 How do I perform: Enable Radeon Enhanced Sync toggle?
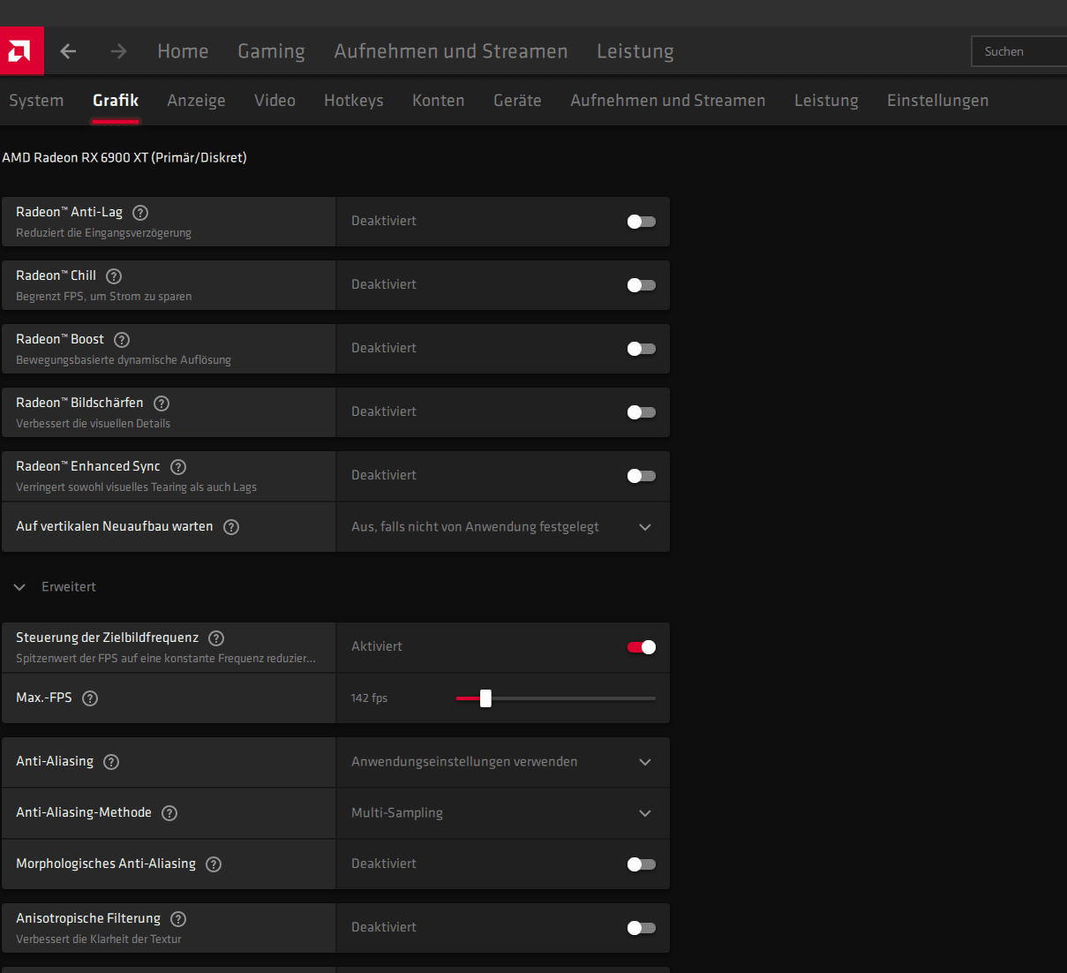[642, 476]
